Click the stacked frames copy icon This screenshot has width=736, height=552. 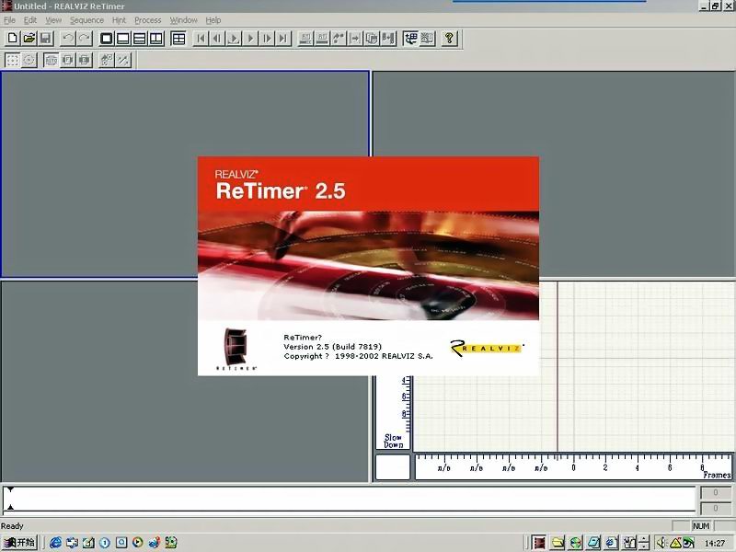point(372,38)
